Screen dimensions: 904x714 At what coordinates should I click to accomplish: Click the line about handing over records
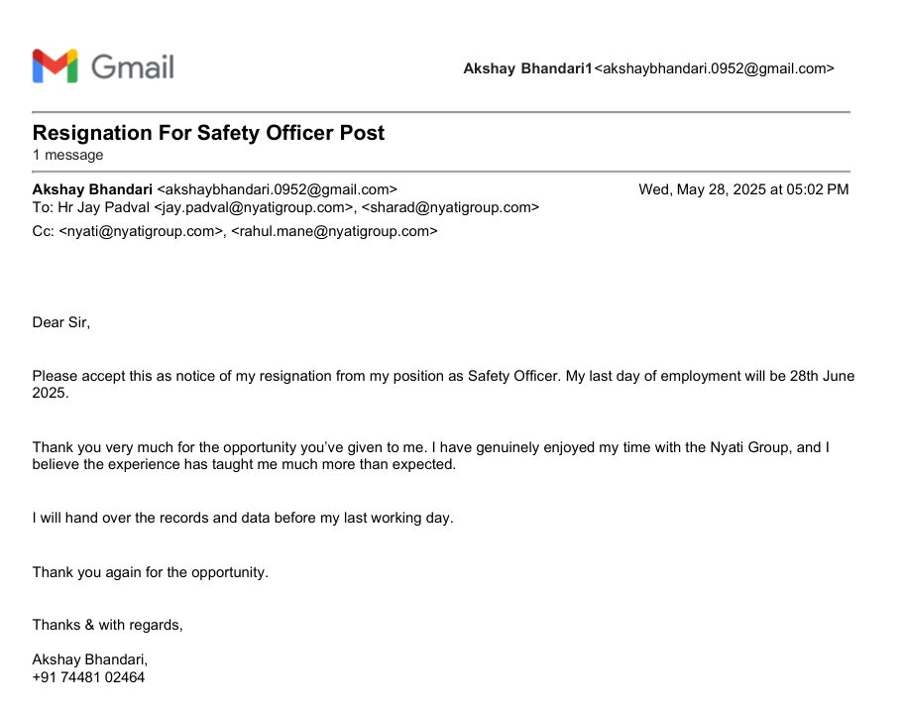pyautogui.click(x=243, y=518)
